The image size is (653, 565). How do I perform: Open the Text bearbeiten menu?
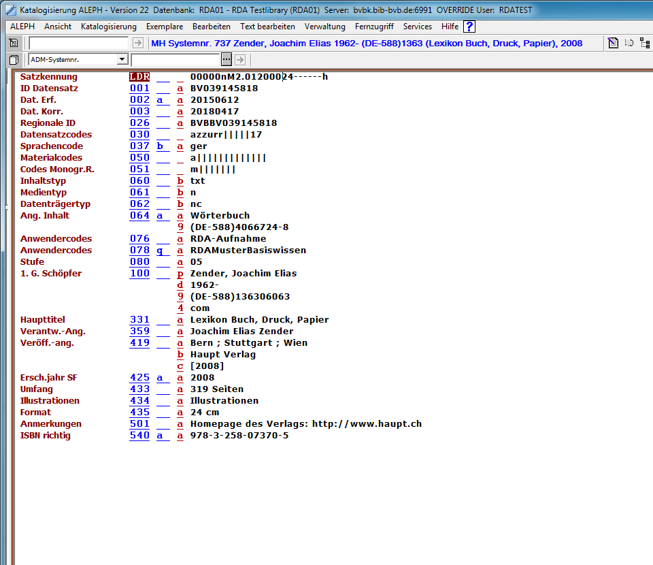(x=267, y=27)
